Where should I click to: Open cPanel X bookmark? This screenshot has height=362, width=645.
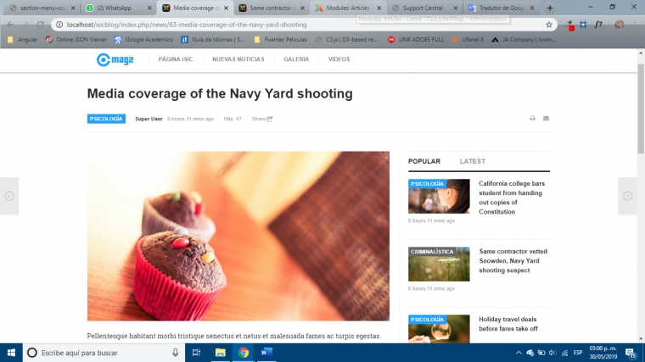point(468,40)
